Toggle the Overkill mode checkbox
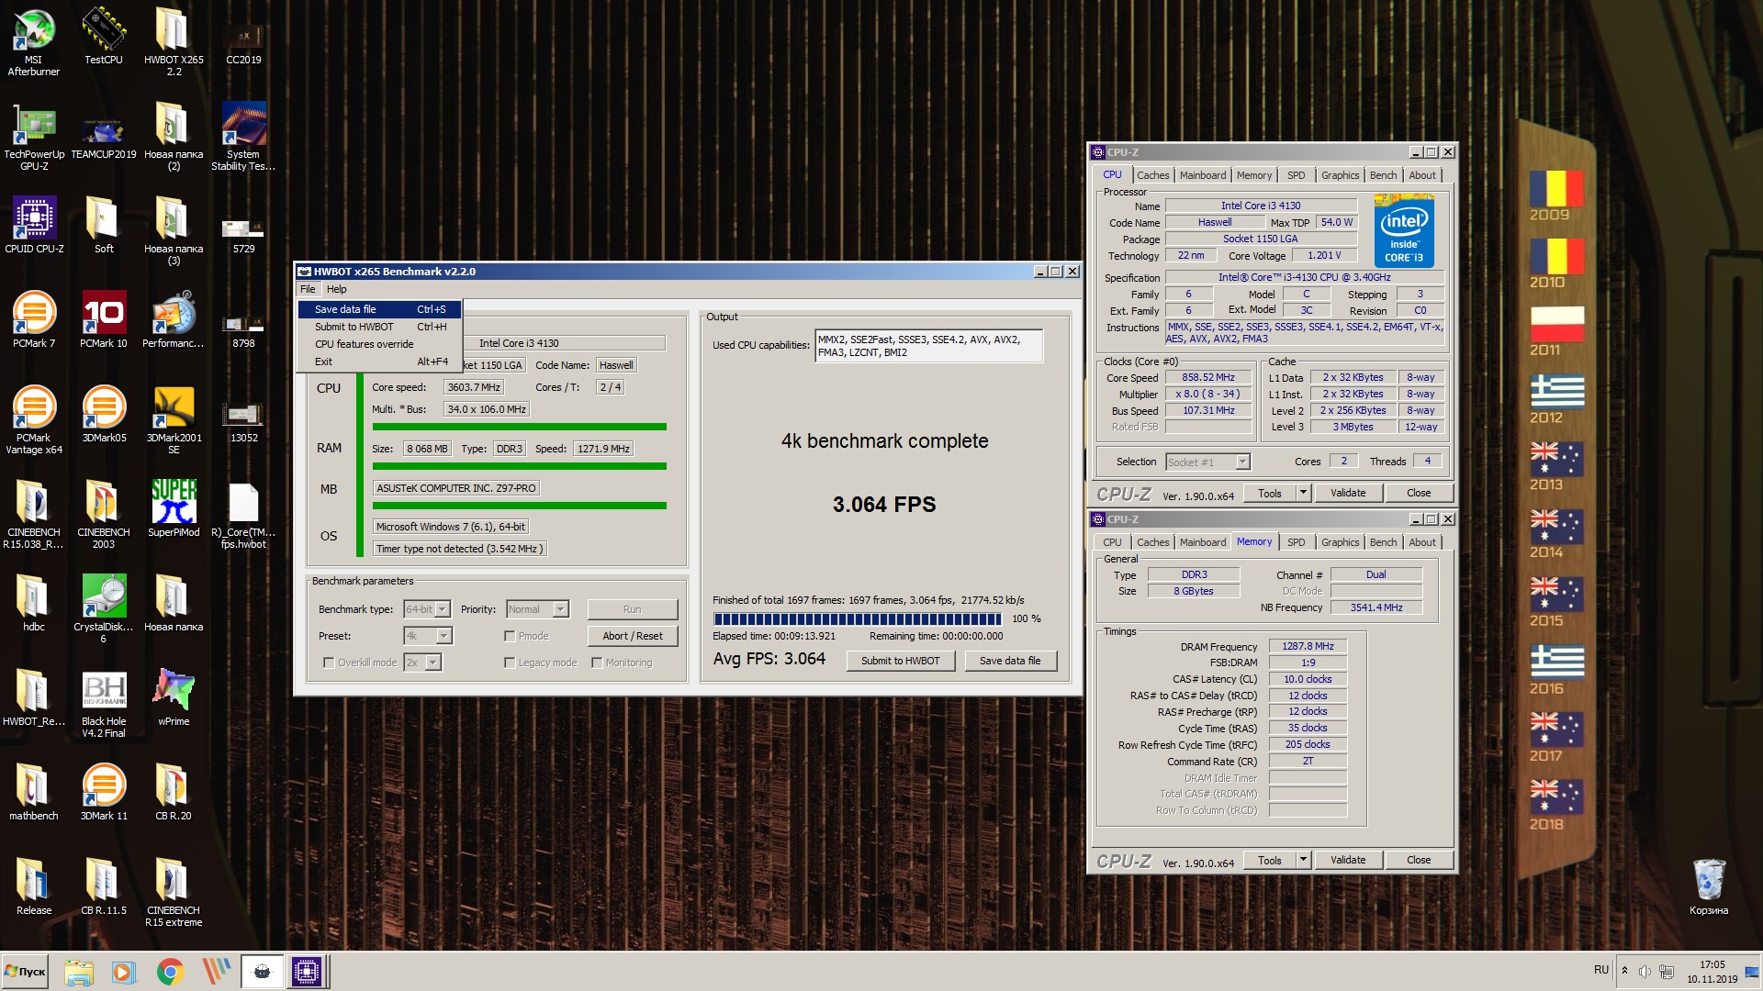Screen dimensions: 1763x991 coord(329,663)
